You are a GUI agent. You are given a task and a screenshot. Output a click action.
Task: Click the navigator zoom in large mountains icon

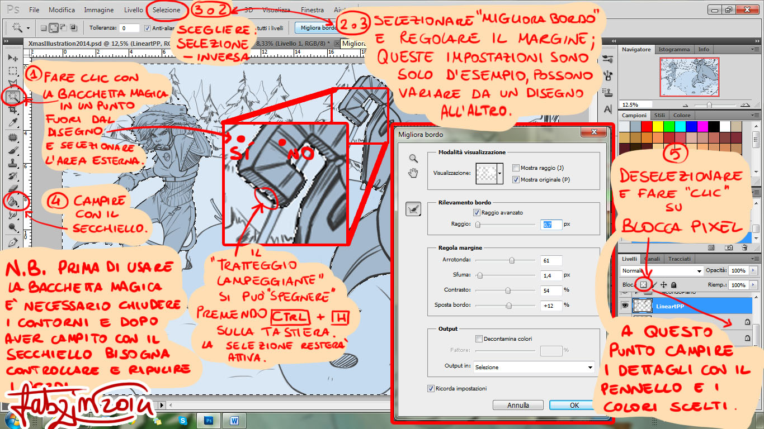tap(744, 104)
